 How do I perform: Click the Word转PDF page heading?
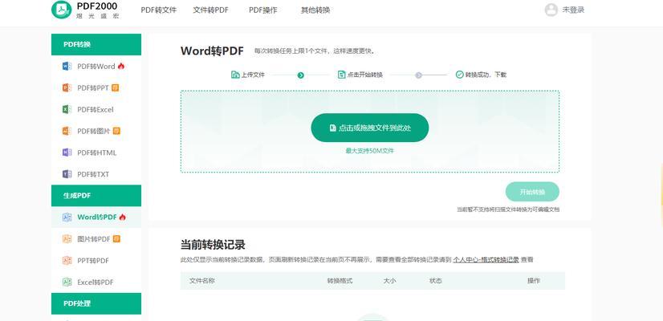point(212,51)
